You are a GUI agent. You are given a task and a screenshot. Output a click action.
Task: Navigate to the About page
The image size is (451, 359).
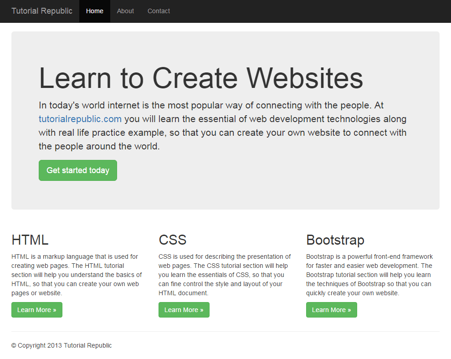125,11
